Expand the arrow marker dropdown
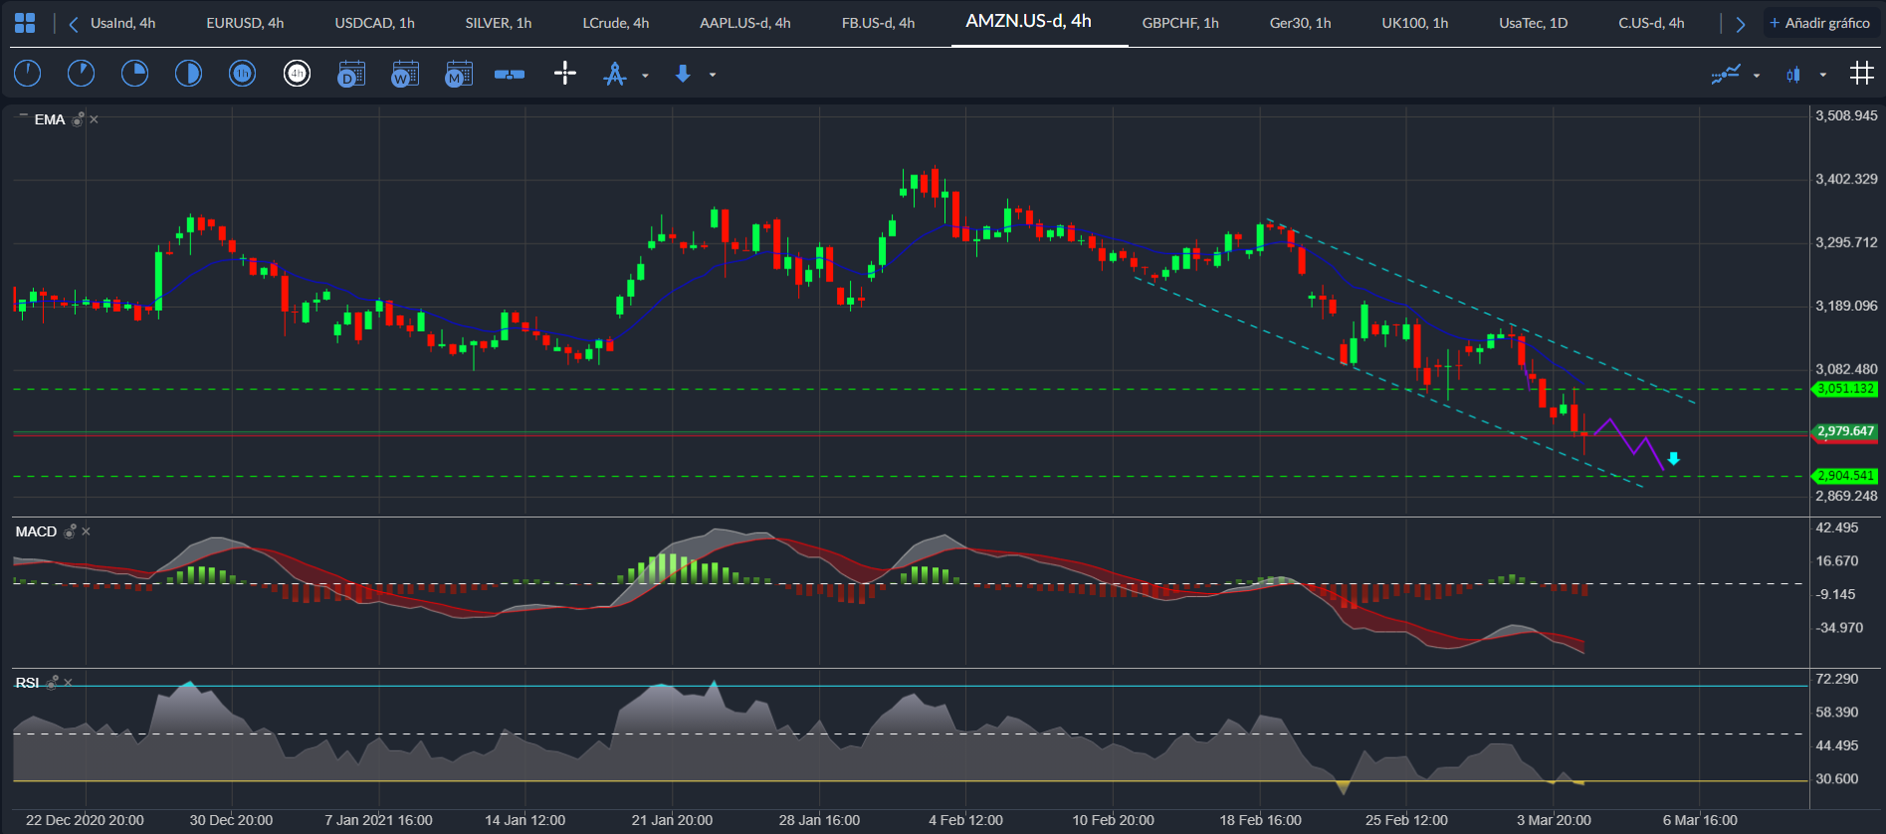The height and width of the screenshot is (834, 1886). tap(713, 76)
